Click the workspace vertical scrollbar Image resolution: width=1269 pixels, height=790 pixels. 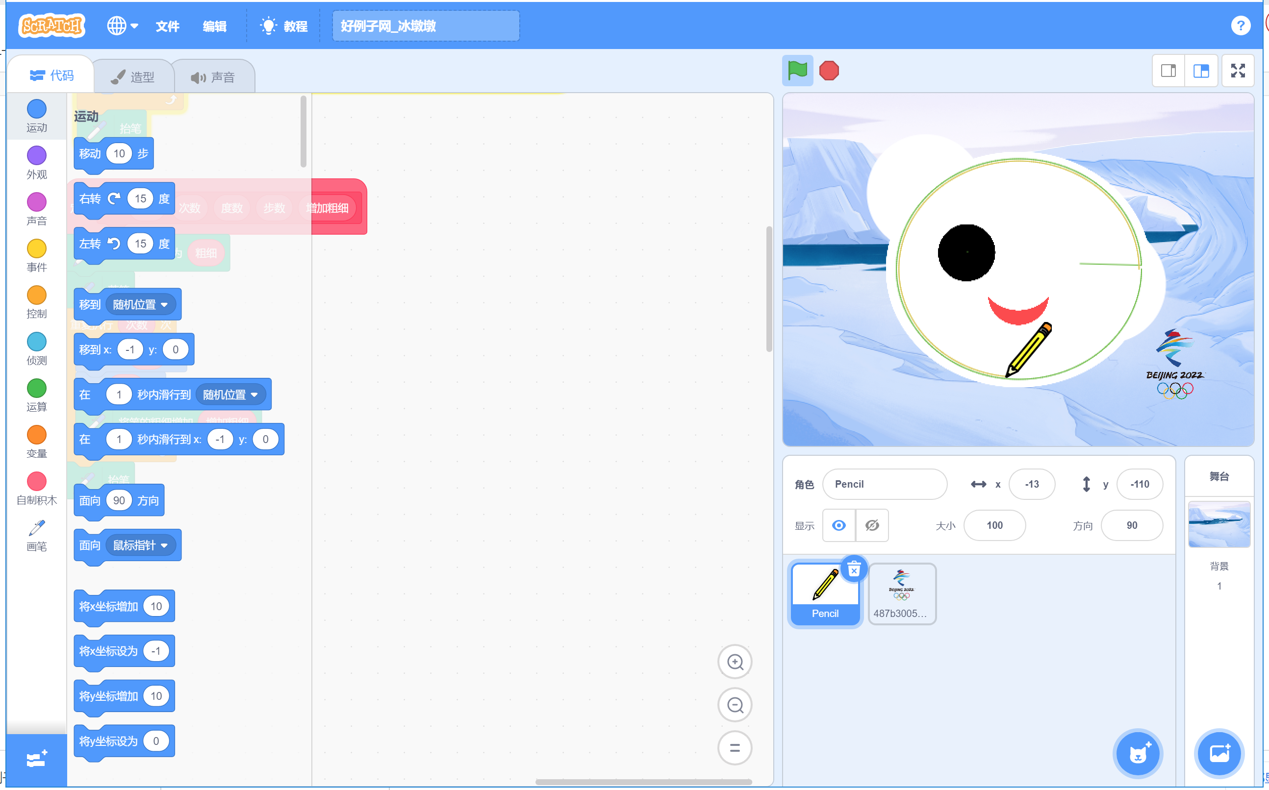pyautogui.click(x=768, y=289)
